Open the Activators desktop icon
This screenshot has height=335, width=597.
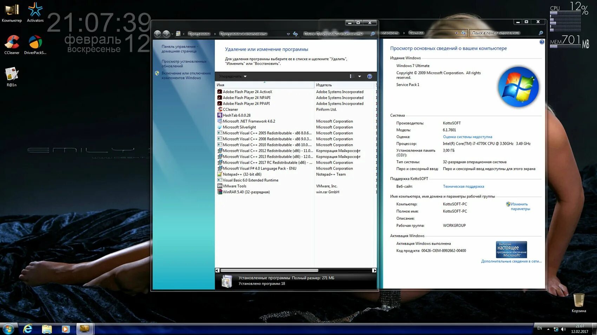point(35,13)
